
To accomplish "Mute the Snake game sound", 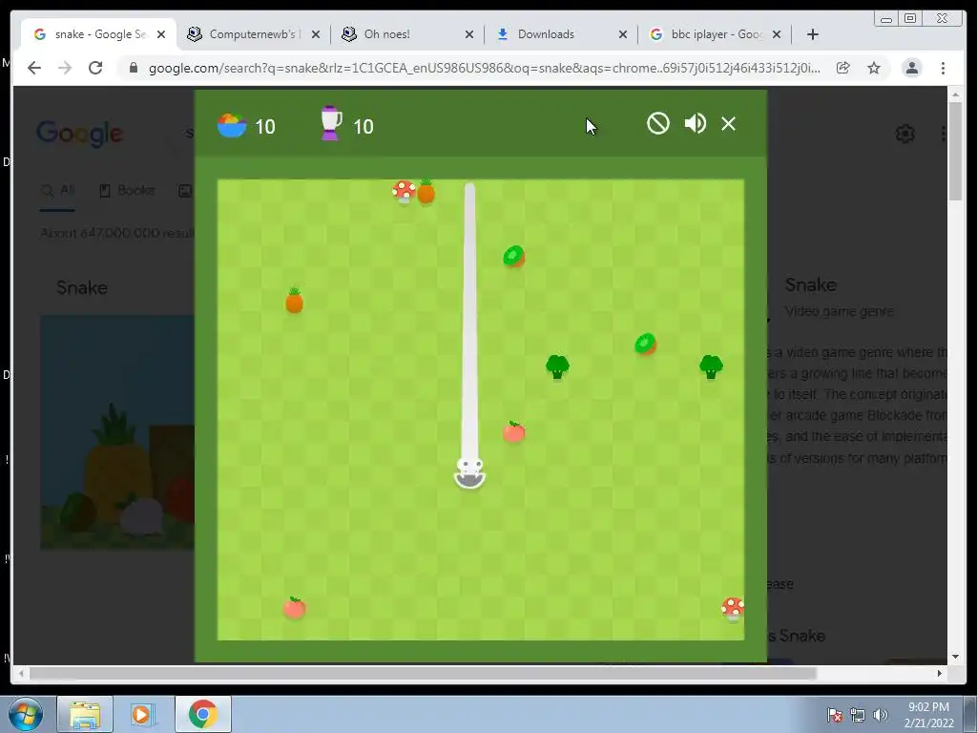I will tap(695, 123).
